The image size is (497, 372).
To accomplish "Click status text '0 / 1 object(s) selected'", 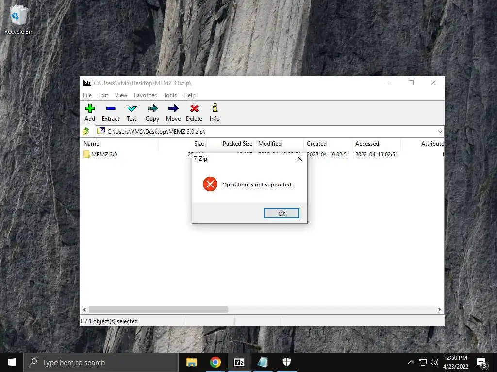I will (109, 321).
